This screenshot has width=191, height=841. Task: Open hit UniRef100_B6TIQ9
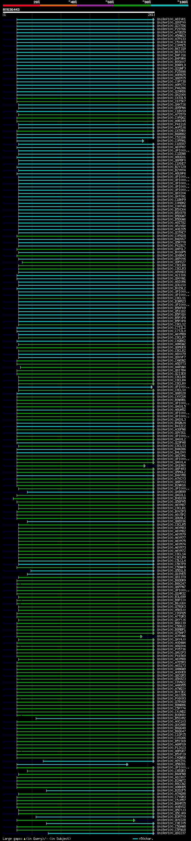[171, 49]
